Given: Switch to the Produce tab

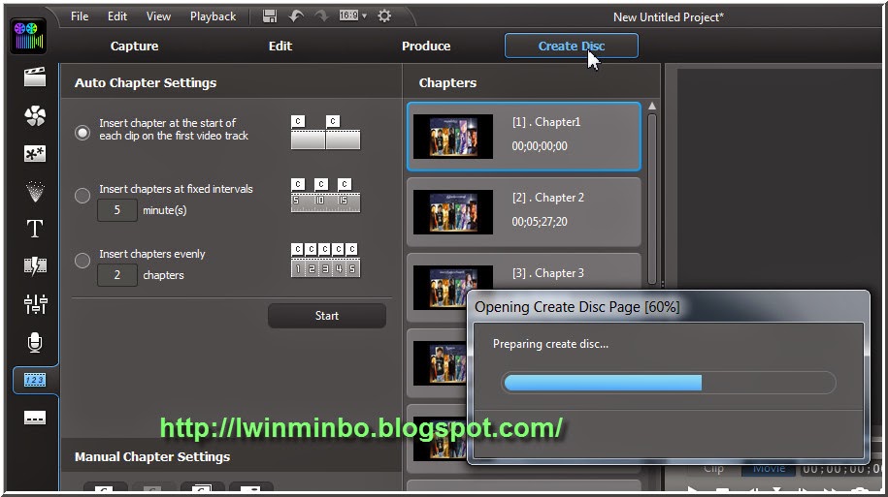Looking at the screenshot, I should pyautogui.click(x=426, y=47).
